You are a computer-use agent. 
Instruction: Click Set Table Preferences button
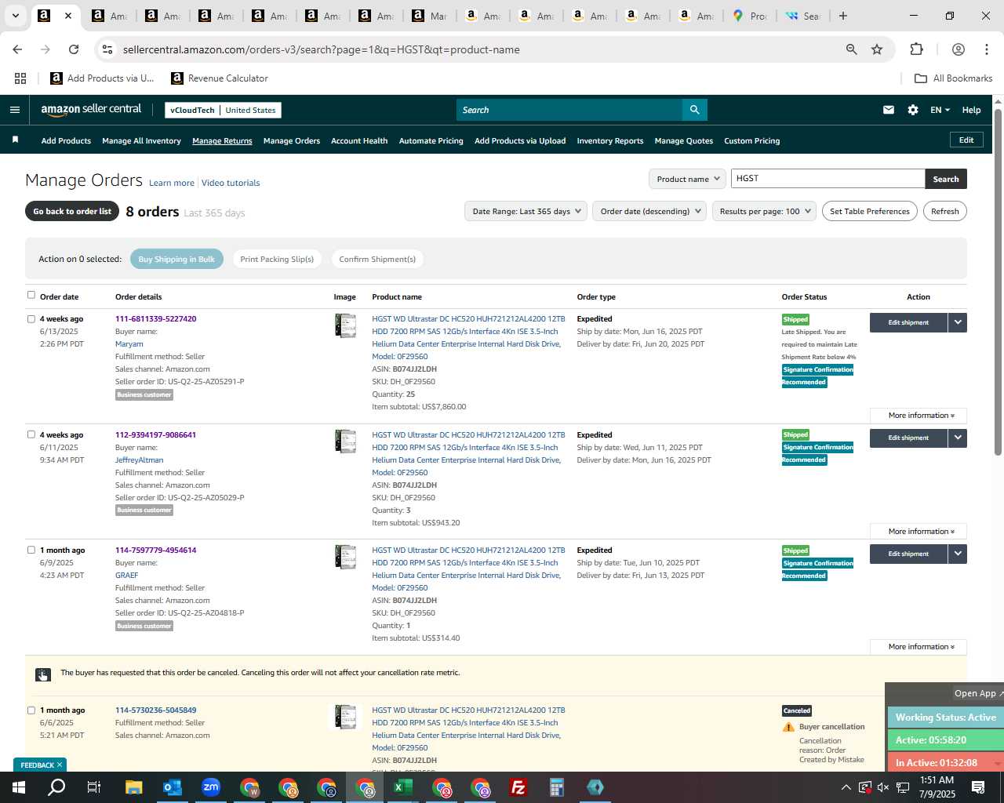[869, 211]
